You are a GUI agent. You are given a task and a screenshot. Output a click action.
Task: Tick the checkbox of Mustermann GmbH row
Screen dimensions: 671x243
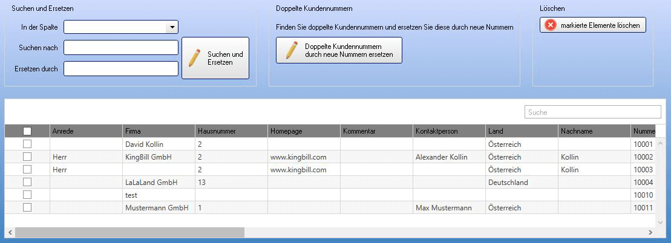tap(27, 207)
